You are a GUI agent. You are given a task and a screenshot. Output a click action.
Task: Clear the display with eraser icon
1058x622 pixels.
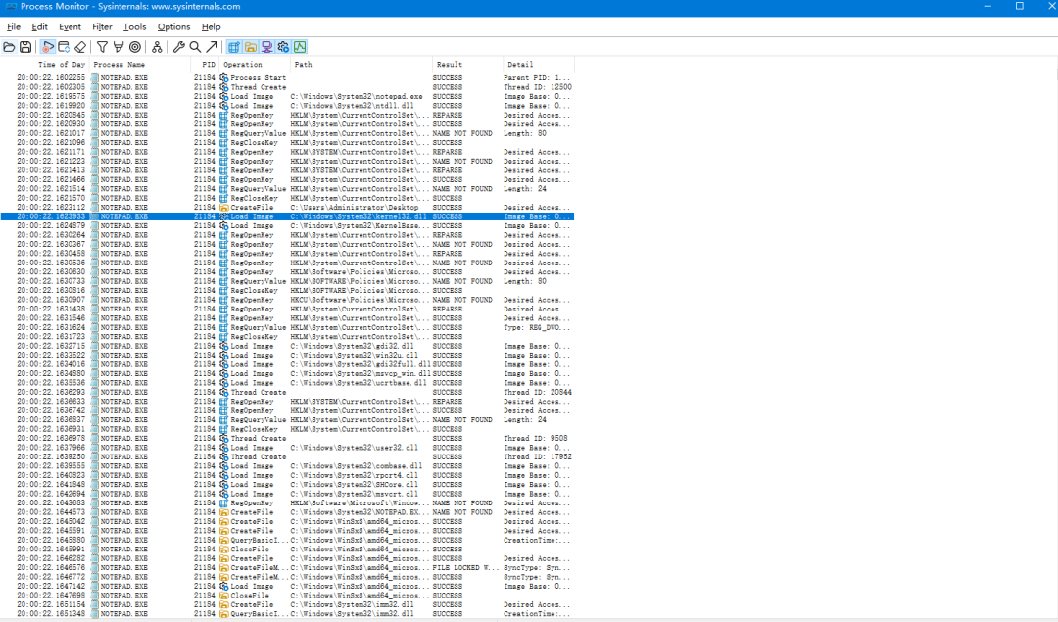point(80,47)
